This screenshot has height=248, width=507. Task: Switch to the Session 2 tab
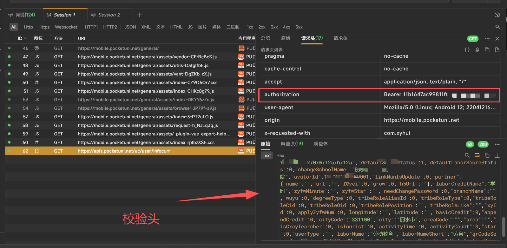109,15
